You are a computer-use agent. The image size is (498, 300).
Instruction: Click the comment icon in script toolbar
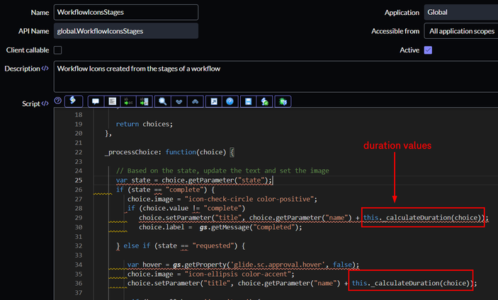[x=94, y=103]
